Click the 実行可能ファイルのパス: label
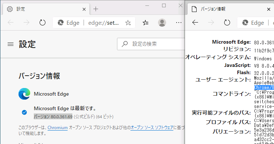The width and height of the screenshot is (274, 144). (221, 113)
